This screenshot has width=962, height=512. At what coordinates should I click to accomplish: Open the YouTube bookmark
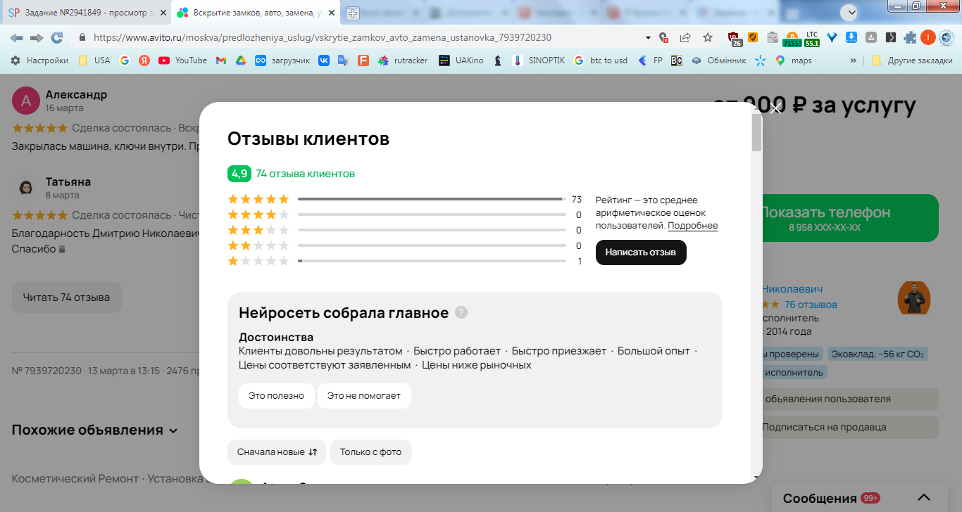pyautogui.click(x=182, y=60)
